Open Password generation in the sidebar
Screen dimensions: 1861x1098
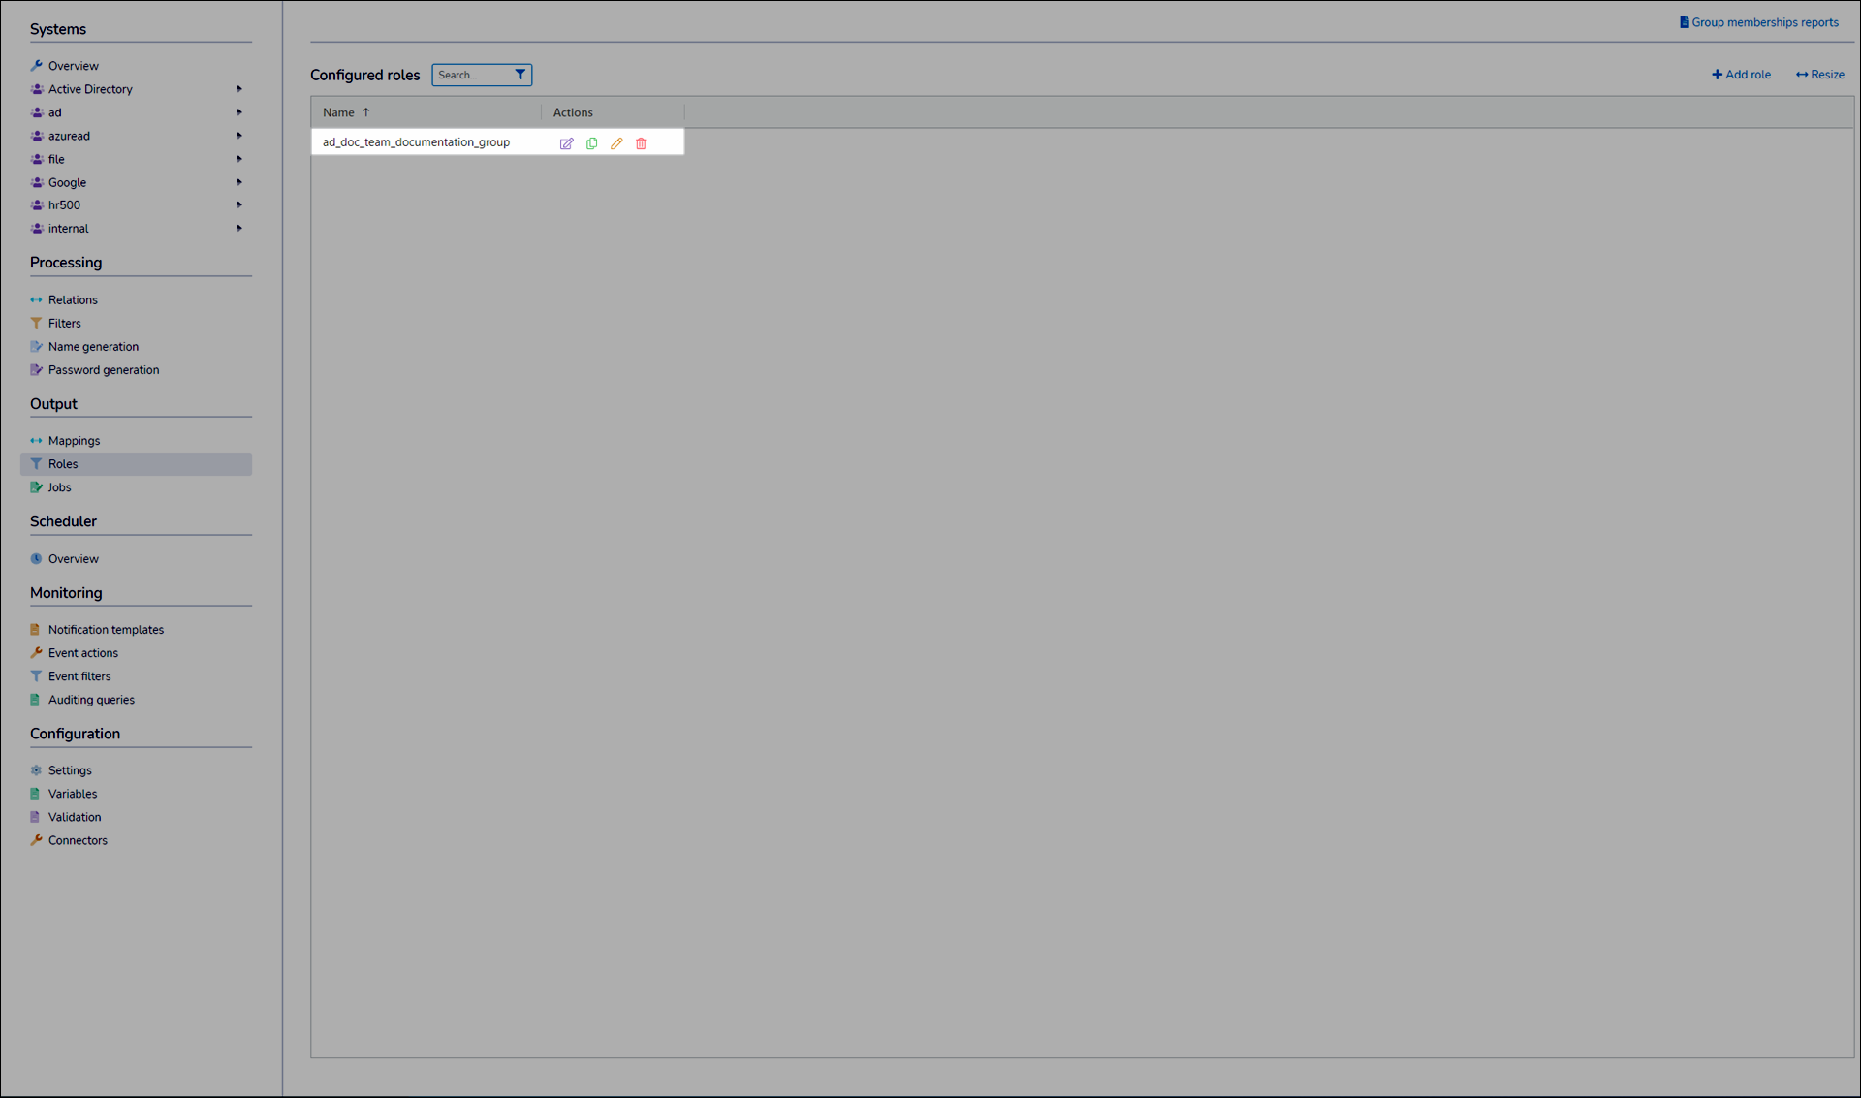[104, 369]
